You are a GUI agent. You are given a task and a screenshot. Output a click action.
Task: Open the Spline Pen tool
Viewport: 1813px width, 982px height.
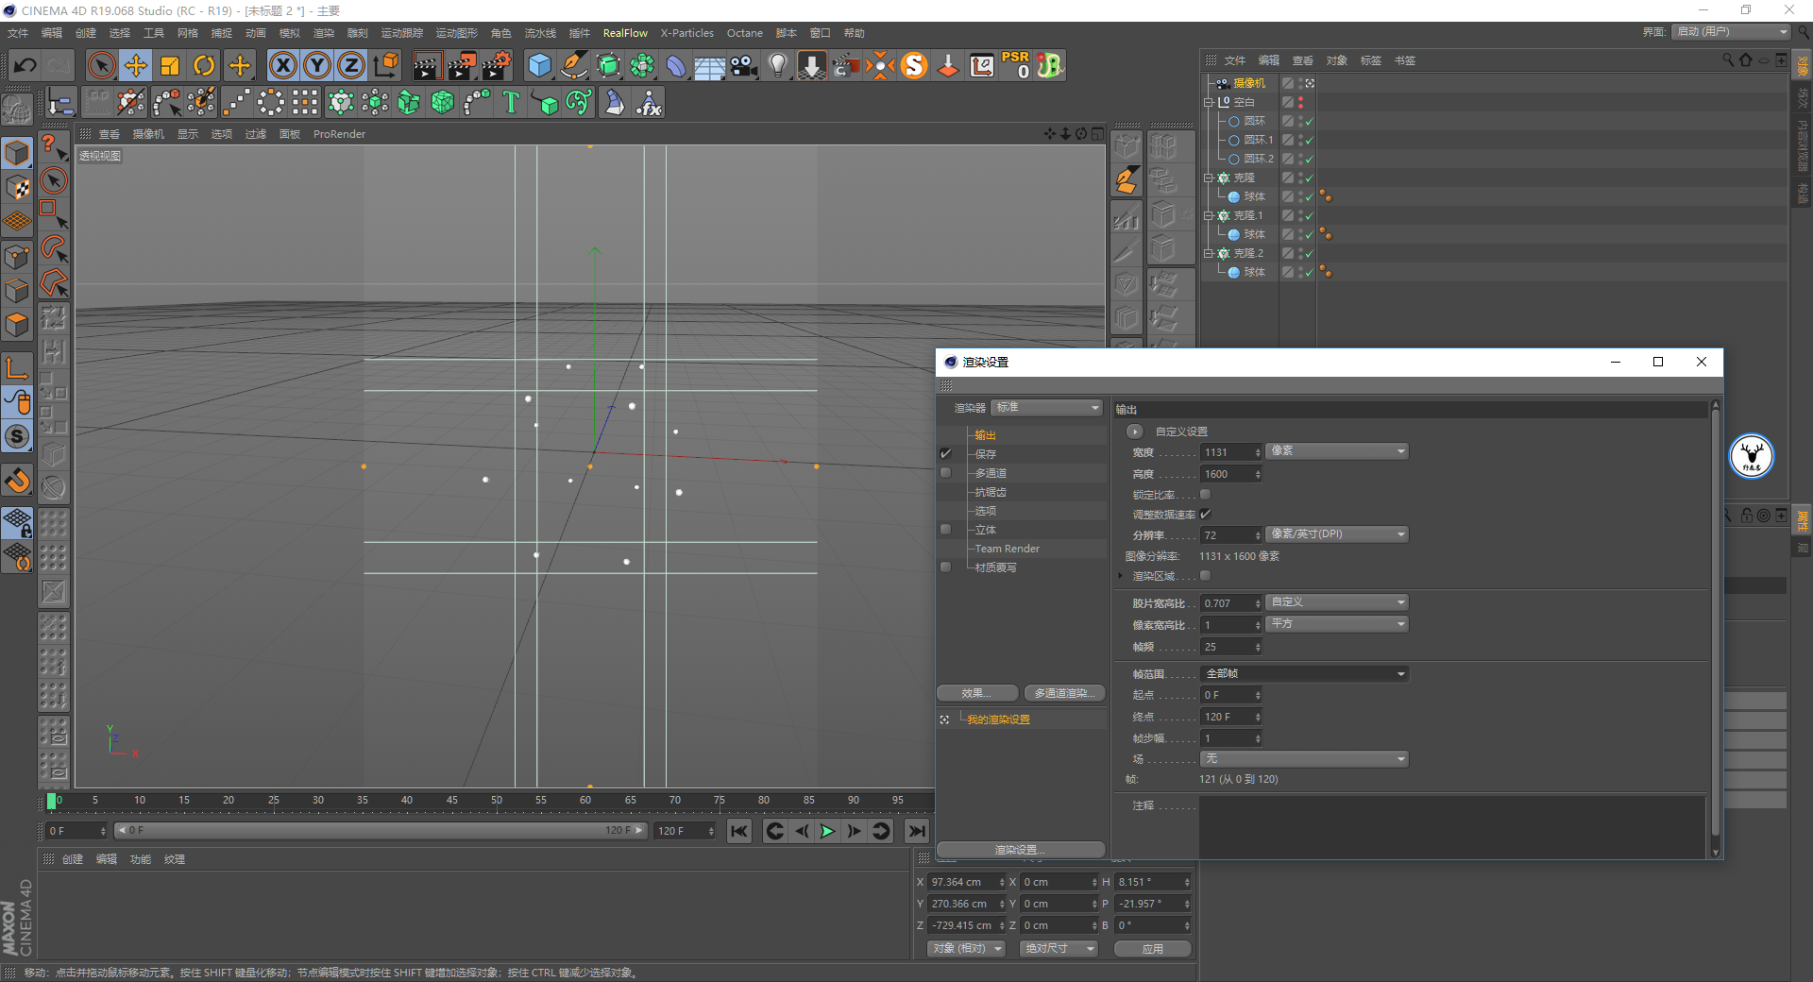coord(573,65)
